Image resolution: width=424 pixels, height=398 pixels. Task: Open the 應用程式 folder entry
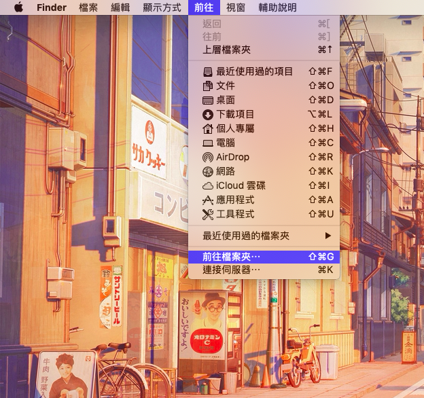[x=235, y=200]
